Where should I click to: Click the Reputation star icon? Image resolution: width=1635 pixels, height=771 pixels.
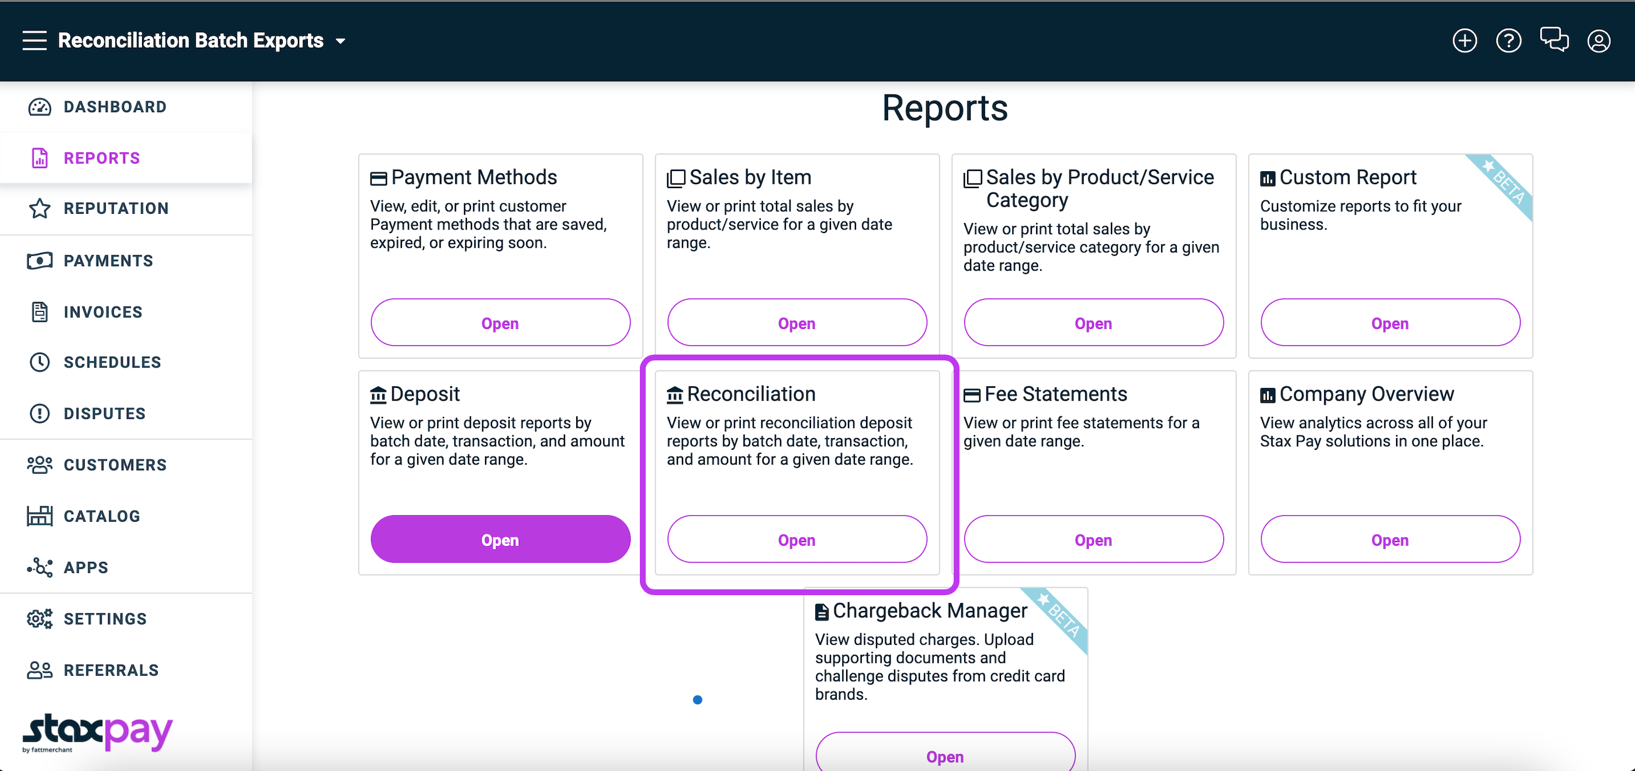coord(39,208)
